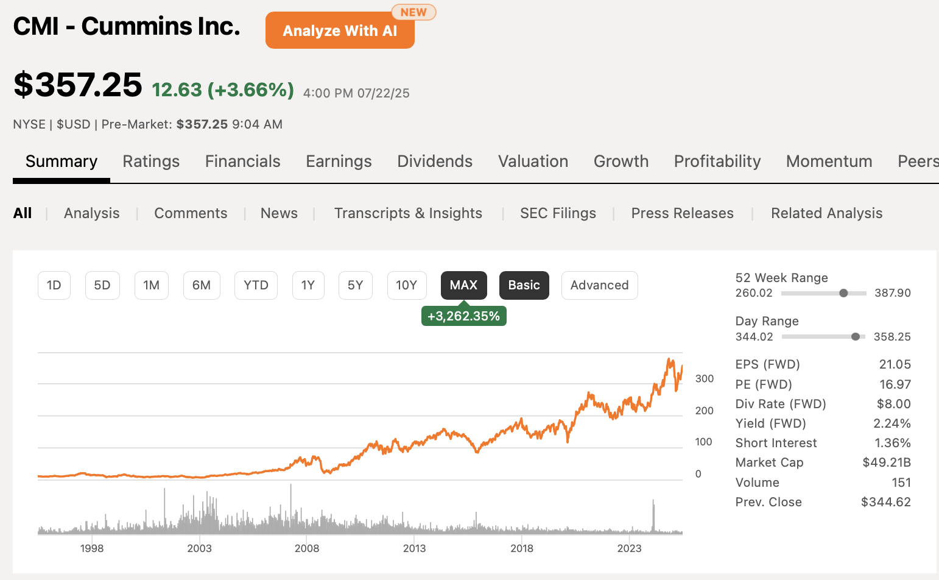Click the Analyze With AI button
Viewport: 939px width, 580px height.
[339, 30]
